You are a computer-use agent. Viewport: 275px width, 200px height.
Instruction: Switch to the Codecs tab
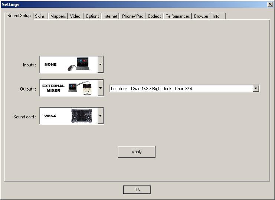pyautogui.click(x=154, y=16)
